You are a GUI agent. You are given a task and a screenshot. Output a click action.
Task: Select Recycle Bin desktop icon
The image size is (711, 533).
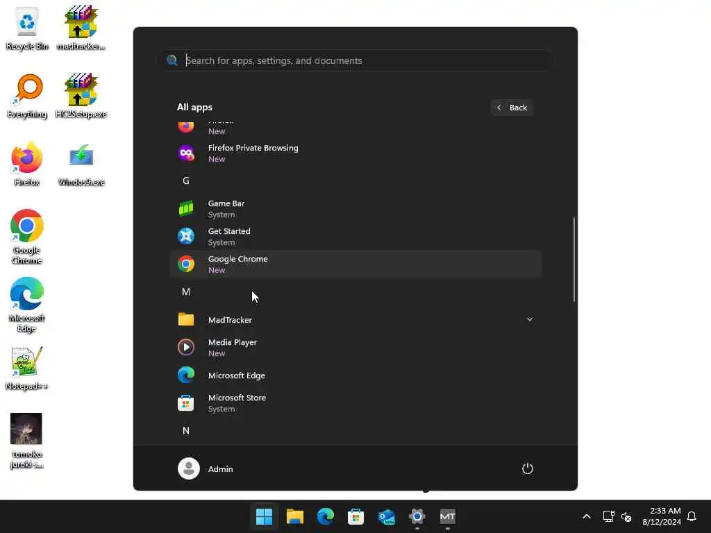click(27, 28)
